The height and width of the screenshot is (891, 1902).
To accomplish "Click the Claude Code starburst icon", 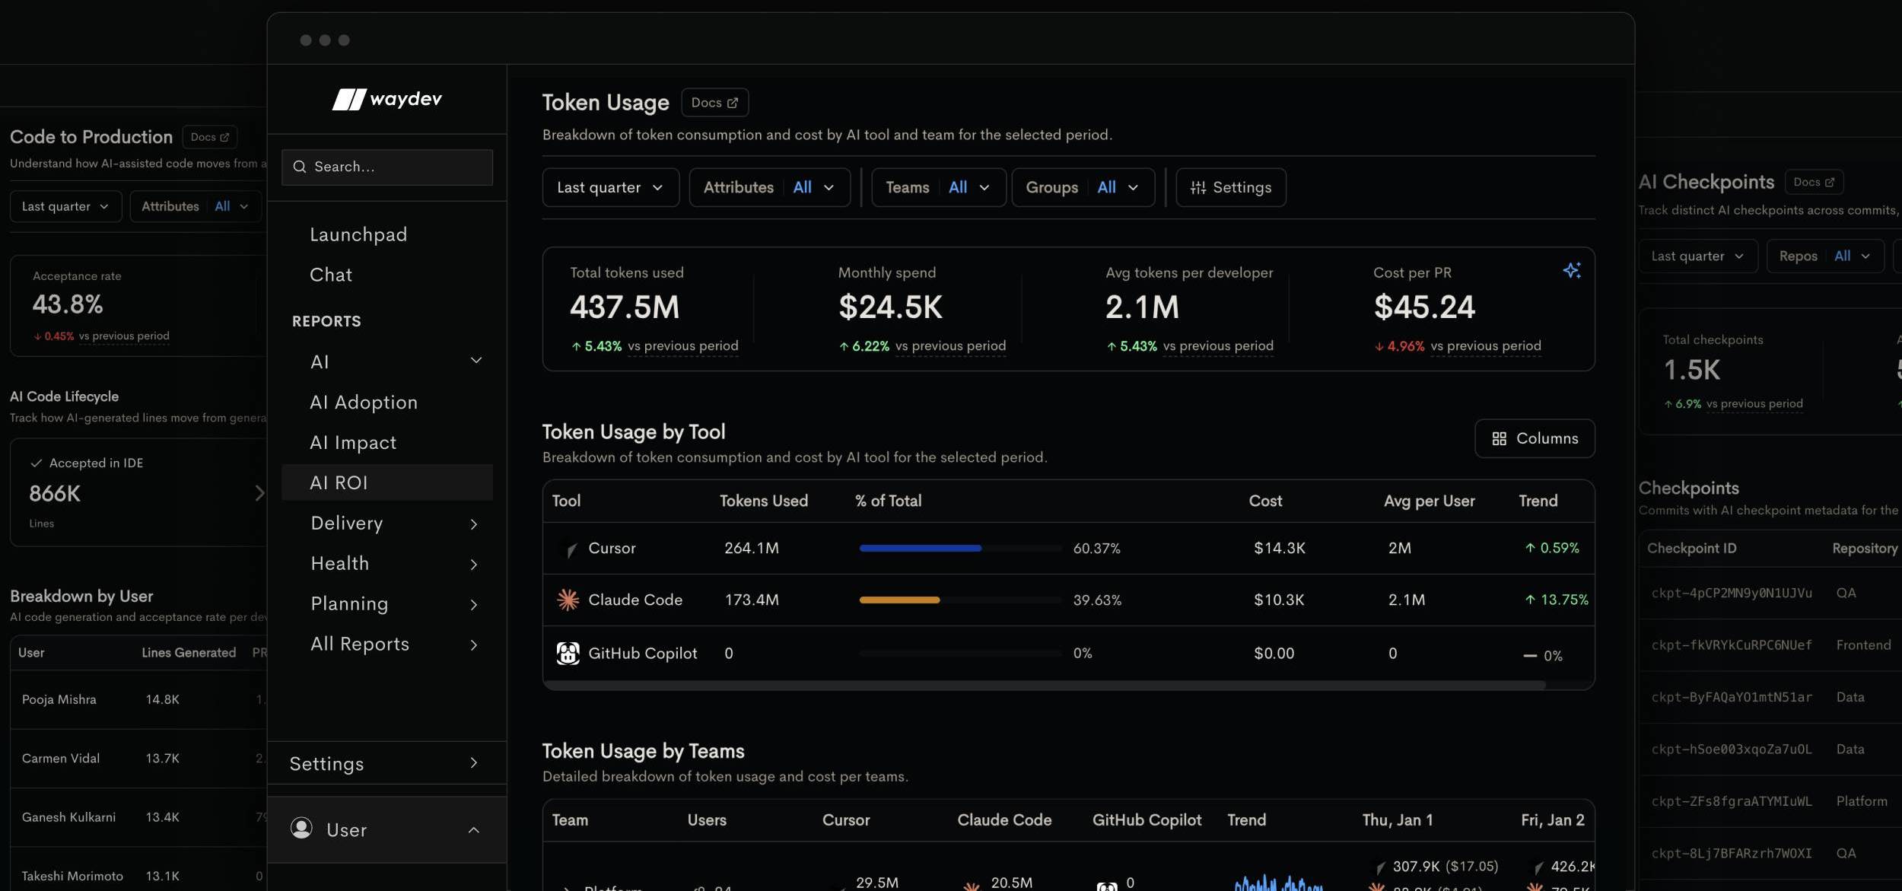I will [x=568, y=600].
